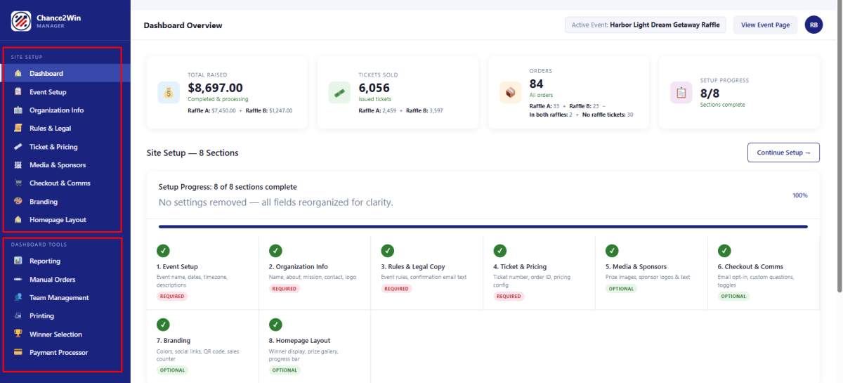Open the 3. Rules & Legal Copy card
Viewport: 843px width, 383px height.
click(x=426, y=272)
